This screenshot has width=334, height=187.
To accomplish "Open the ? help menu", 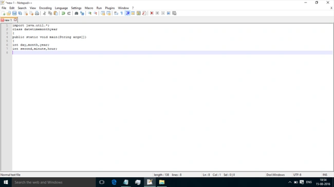I will (133, 8).
